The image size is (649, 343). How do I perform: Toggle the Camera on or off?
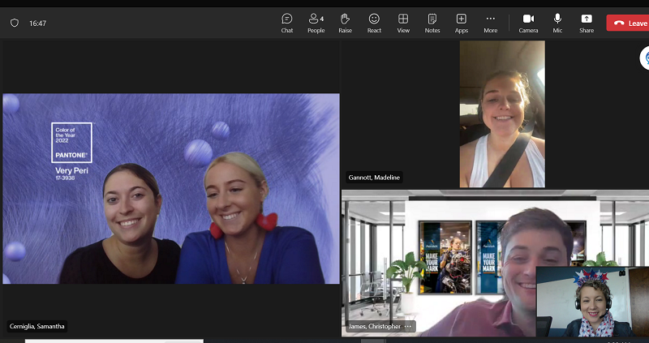pos(528,24)
